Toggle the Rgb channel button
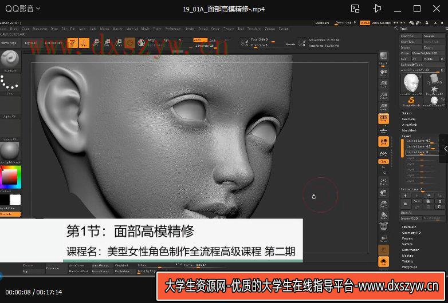448x303 pixels. 166,40
